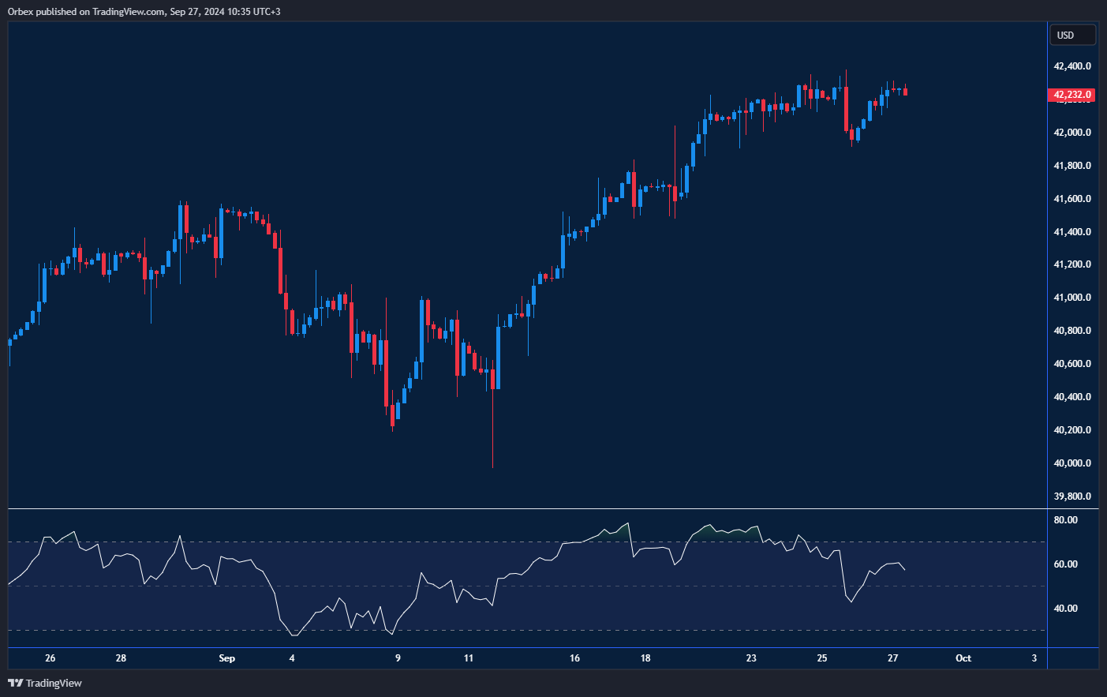The image size is (1107, 697).
Task: Select date 16 on the time axis
Action: [574, 658]
